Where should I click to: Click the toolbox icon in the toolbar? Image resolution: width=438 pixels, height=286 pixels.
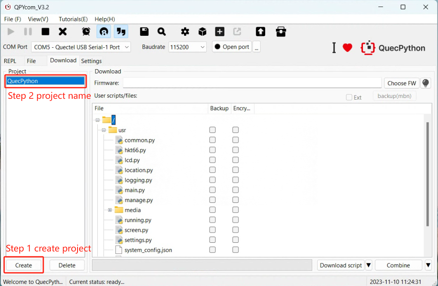point(281,32)
